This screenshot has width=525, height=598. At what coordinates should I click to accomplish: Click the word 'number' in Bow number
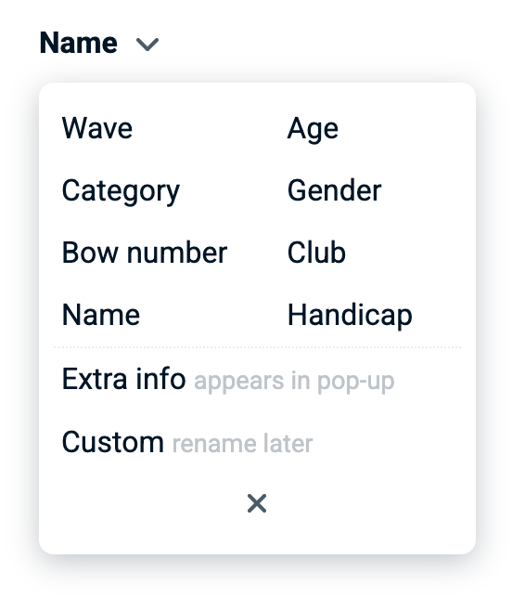tap(177, 252)
